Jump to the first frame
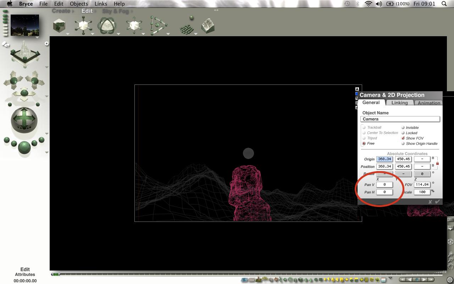This screenshot has height=284, width=454. pos(403,280)
